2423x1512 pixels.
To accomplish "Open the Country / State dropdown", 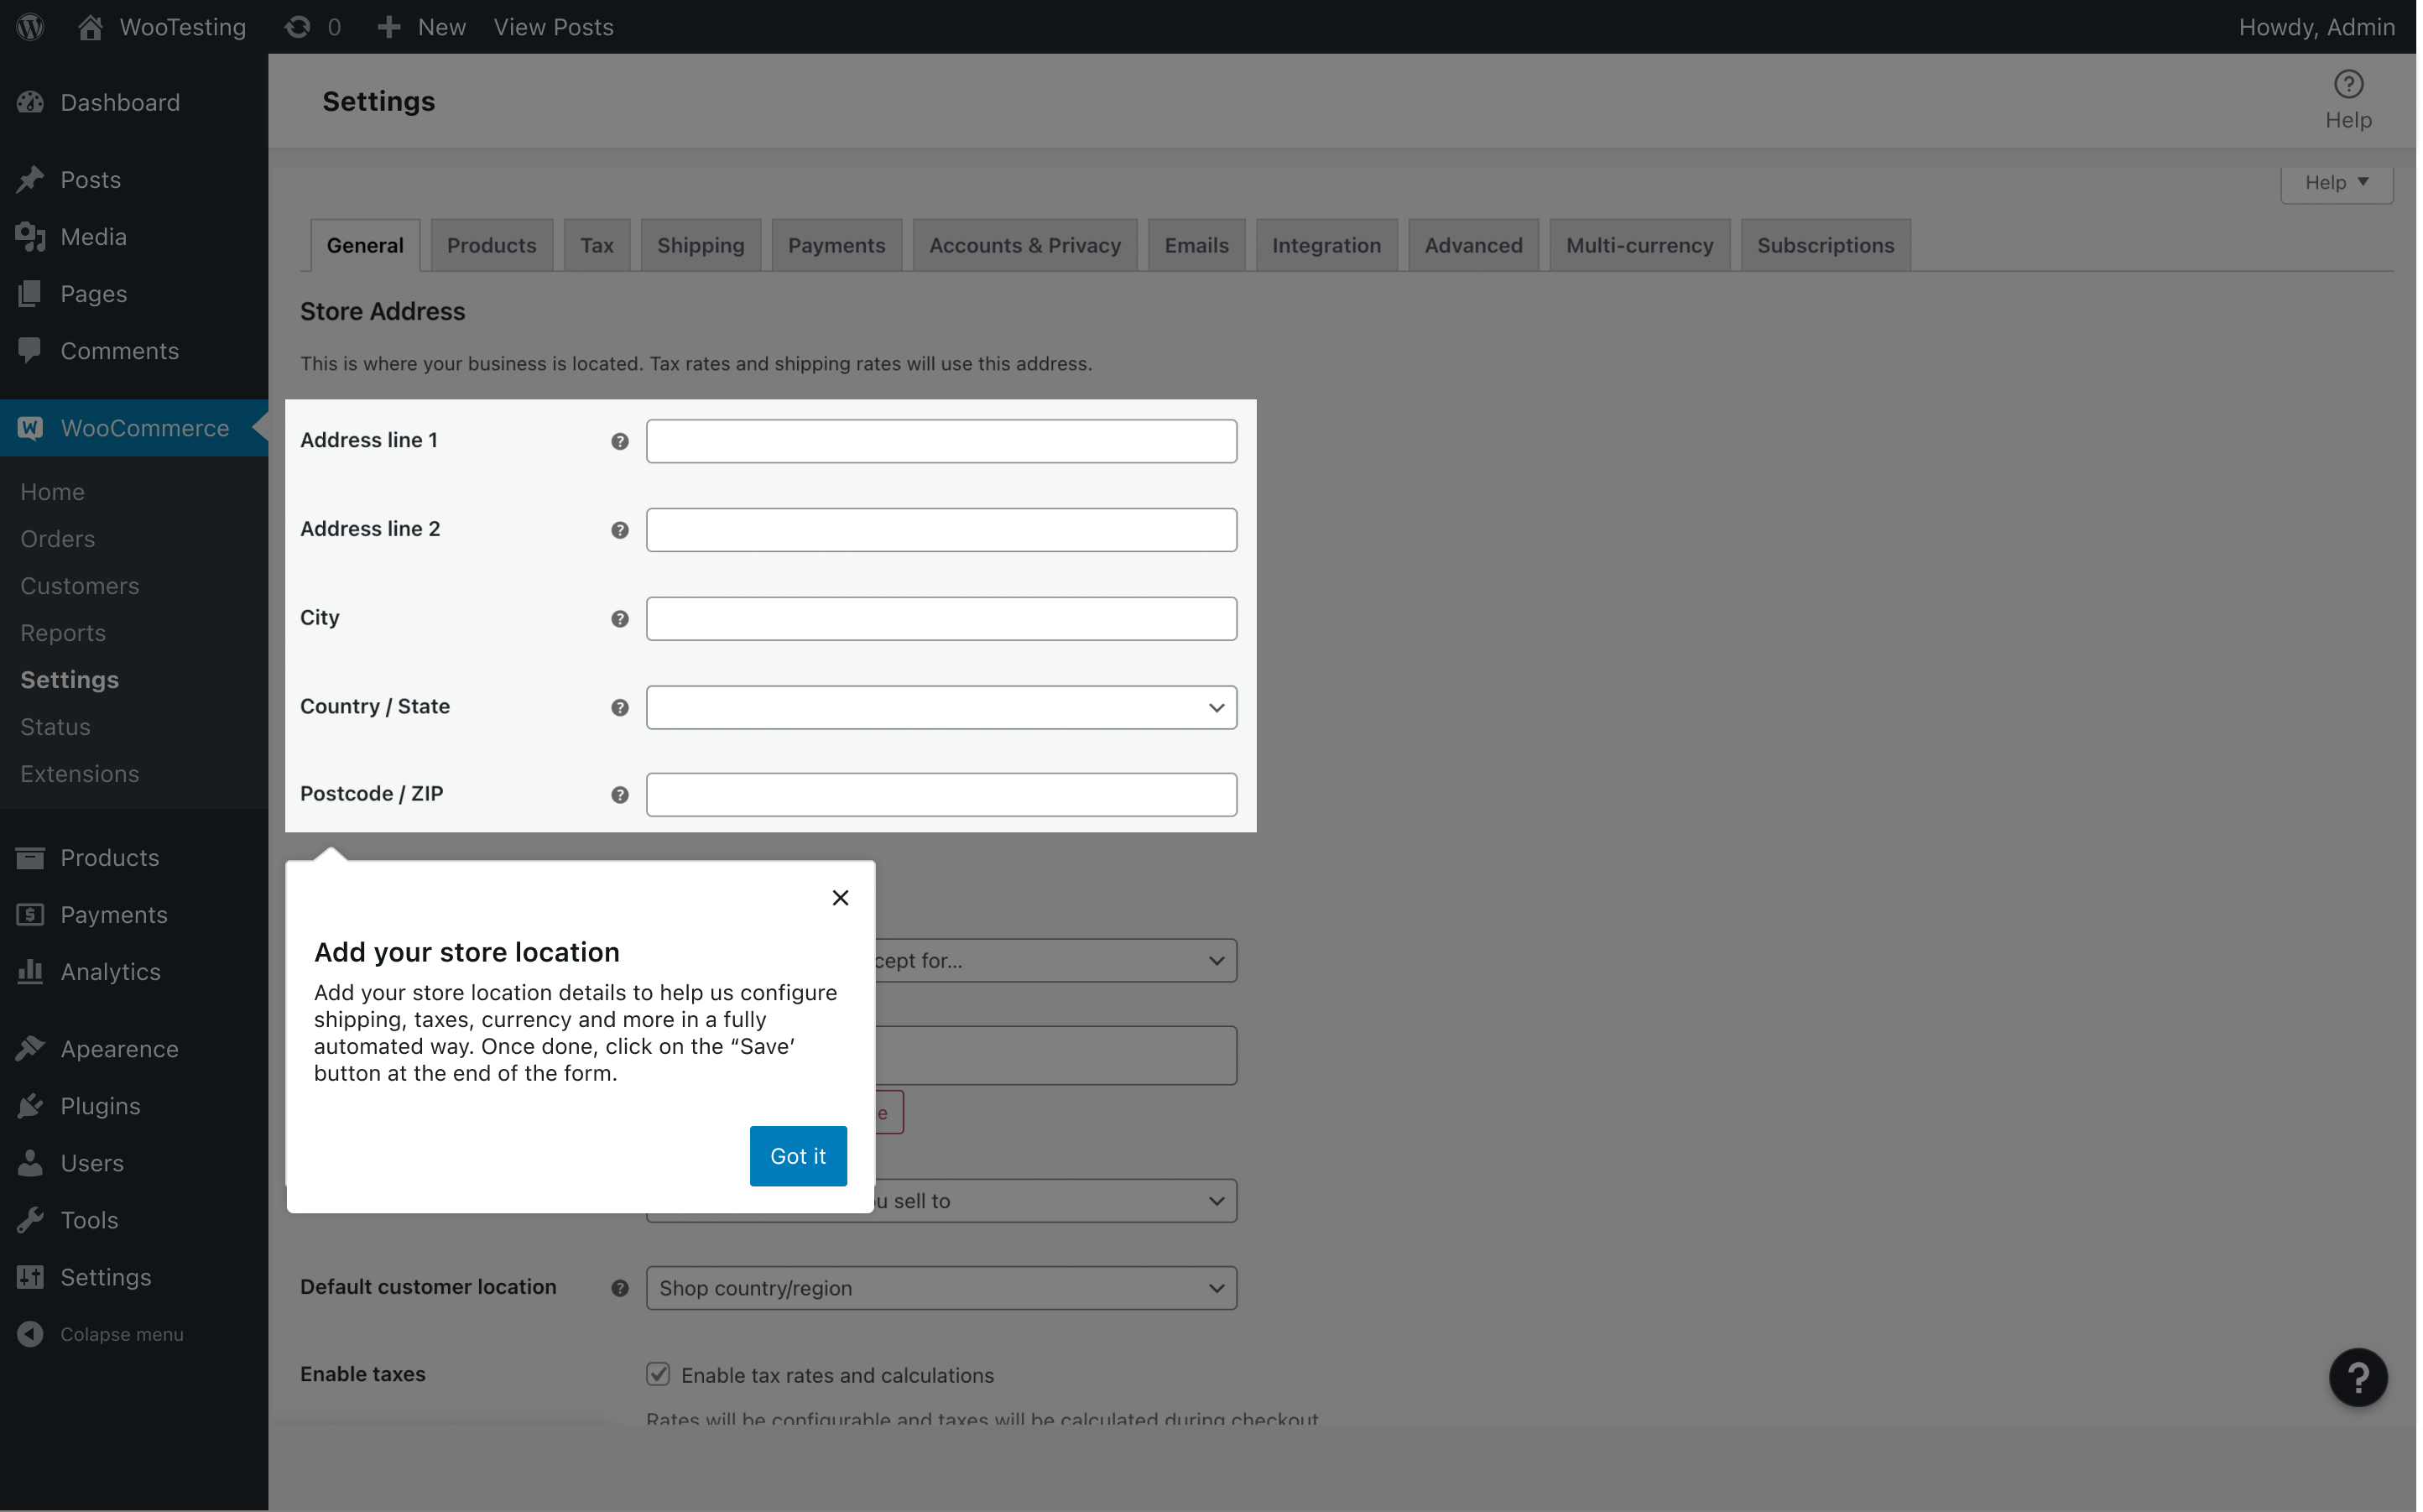I will (x=940, y=707).
